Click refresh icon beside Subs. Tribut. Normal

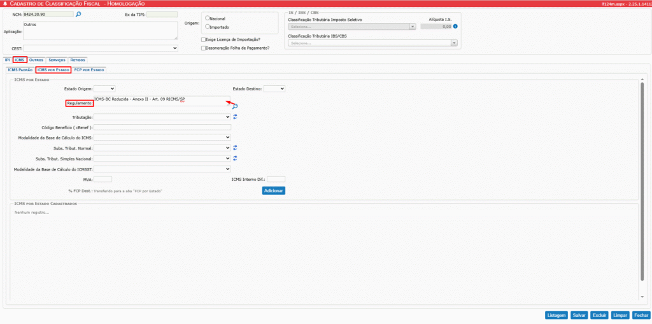coord(235,148)
